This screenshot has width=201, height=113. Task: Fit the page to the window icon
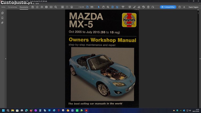click(112, 7)
